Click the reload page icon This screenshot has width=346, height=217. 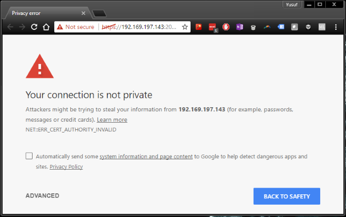34,27
